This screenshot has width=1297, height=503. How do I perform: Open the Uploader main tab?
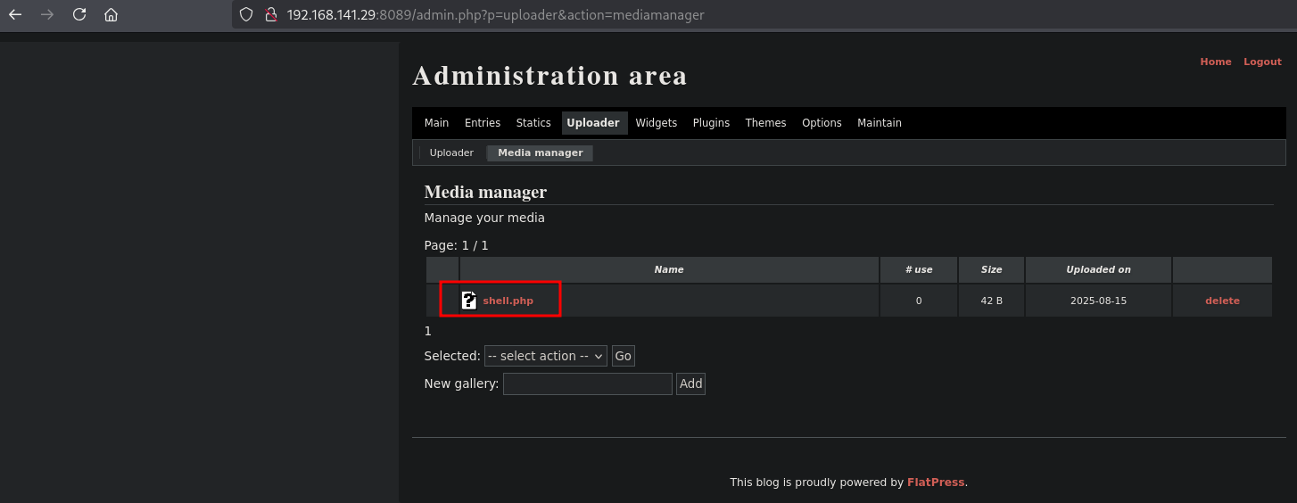[x=593, y=123]
